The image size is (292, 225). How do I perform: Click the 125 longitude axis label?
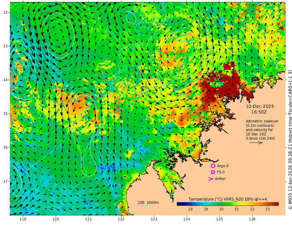(219, 219)
